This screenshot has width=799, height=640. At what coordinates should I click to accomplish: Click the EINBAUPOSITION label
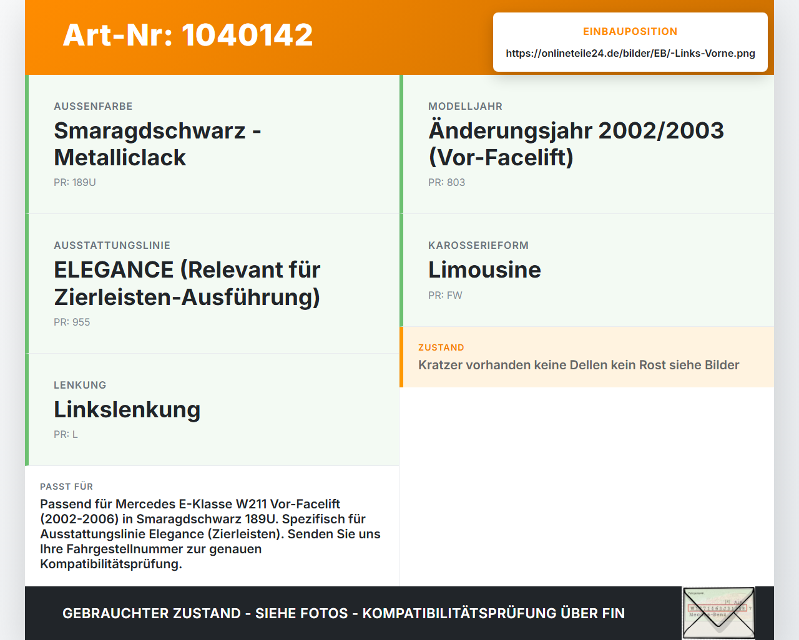[630, 31]
